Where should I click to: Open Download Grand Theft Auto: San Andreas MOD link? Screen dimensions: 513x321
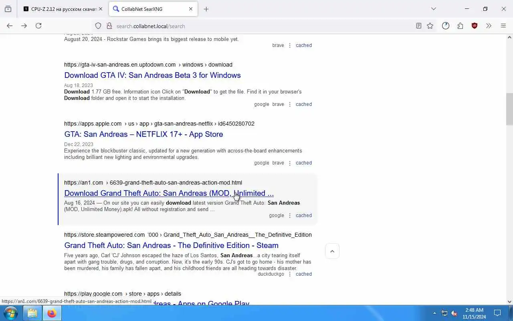click(x=169, y=193)
